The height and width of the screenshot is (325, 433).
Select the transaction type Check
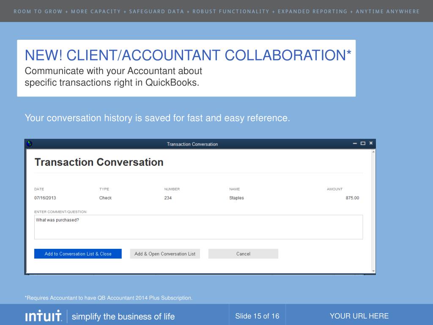[x=105, y=198]
